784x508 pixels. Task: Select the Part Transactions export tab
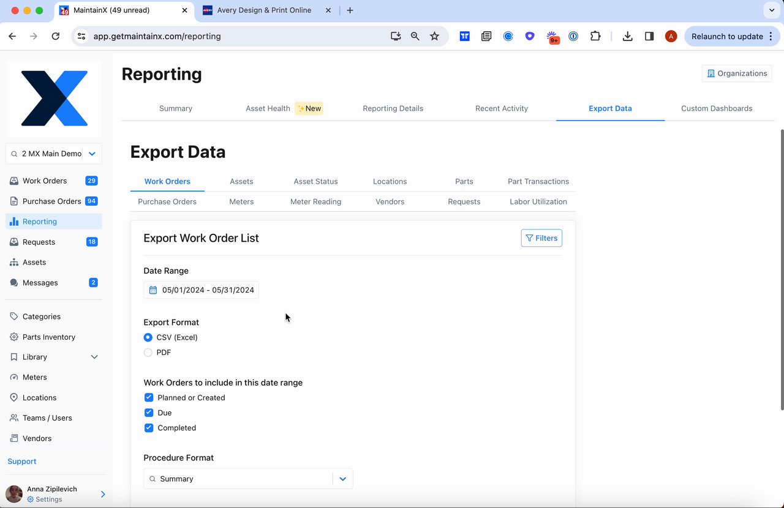[x=538, y=181]
